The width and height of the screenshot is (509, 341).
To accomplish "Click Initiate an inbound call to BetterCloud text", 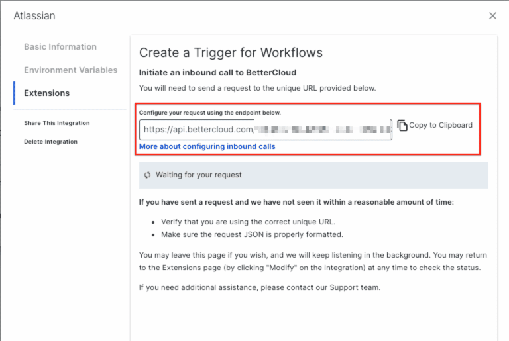I will click(217, 72).
